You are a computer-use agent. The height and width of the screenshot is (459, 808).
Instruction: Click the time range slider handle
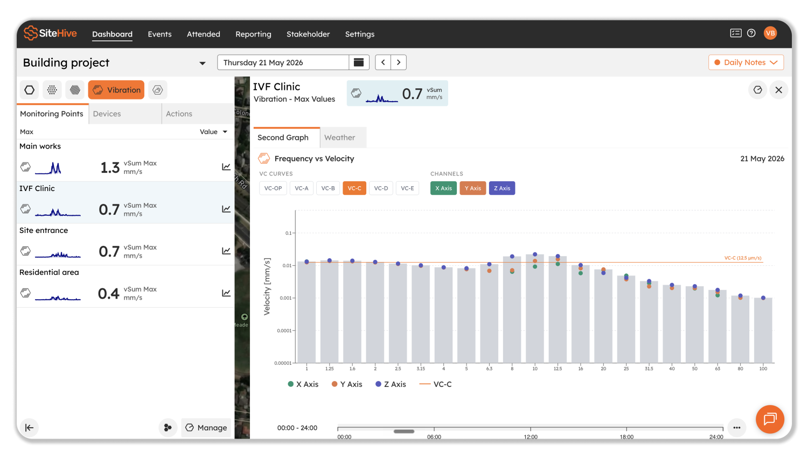tap(404, 431)
